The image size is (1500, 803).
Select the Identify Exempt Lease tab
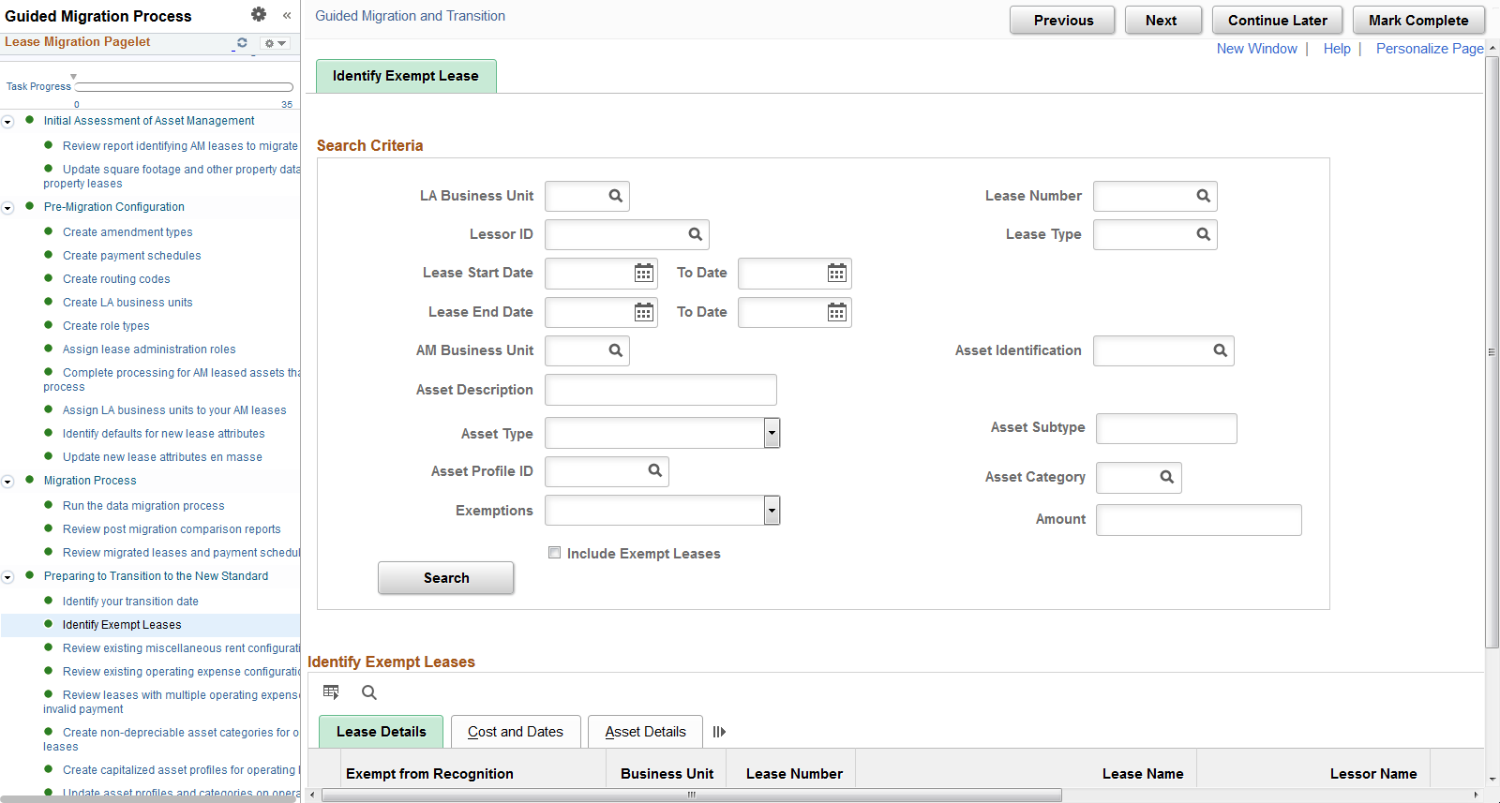[406, 76]
